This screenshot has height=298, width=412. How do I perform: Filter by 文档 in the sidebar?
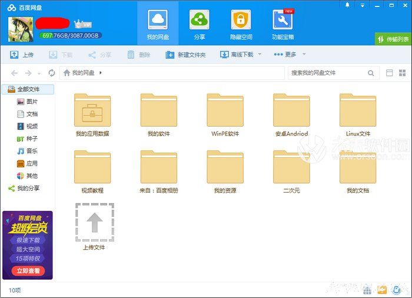[28, 114]
